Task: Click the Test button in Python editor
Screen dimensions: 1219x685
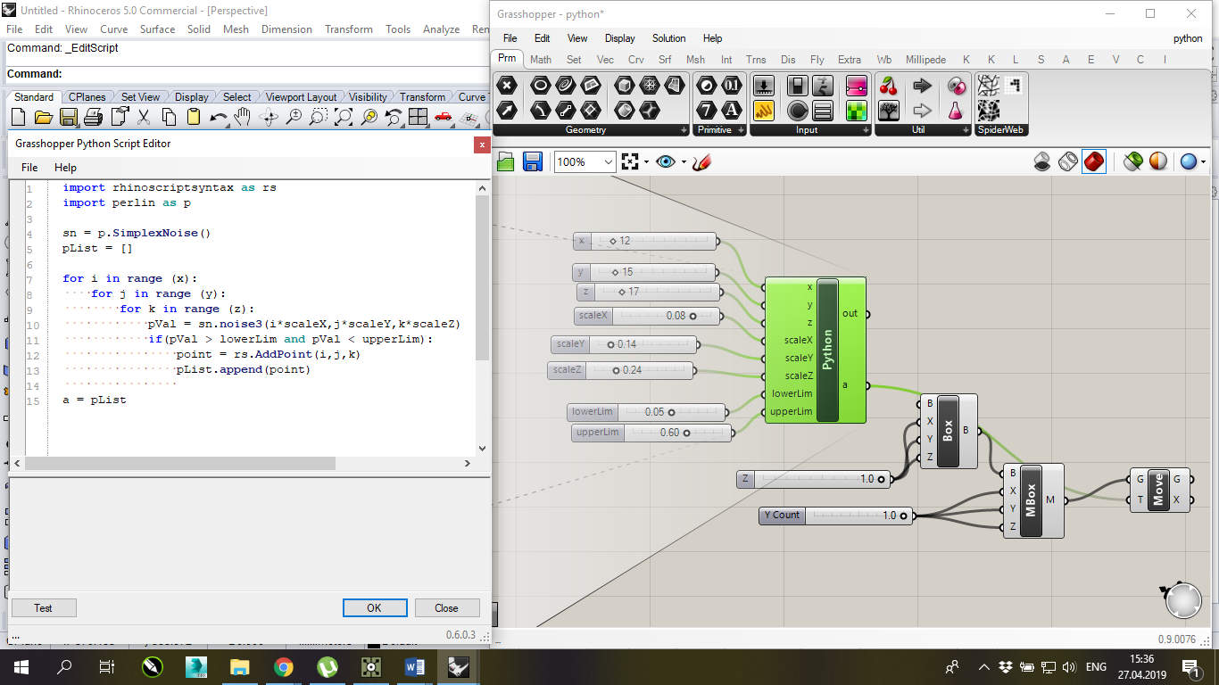Action: [43, 607]
